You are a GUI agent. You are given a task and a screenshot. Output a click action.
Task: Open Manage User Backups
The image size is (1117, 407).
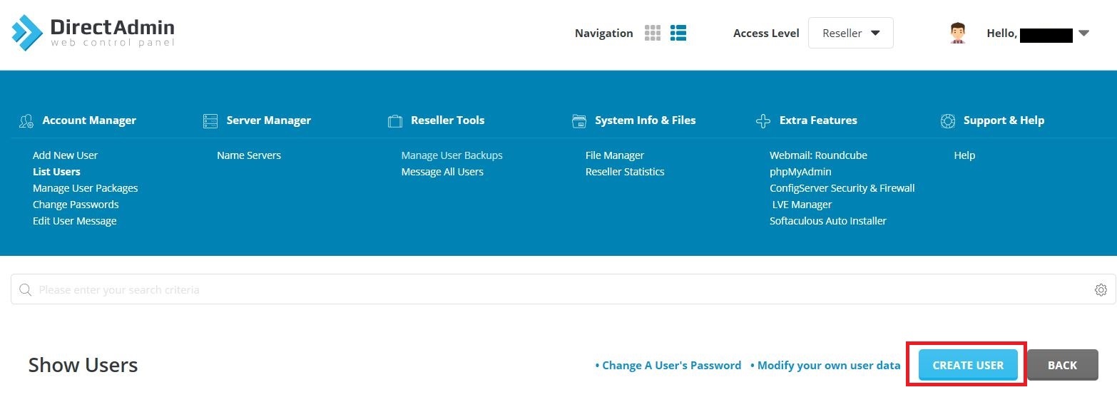tap(452, 155)
